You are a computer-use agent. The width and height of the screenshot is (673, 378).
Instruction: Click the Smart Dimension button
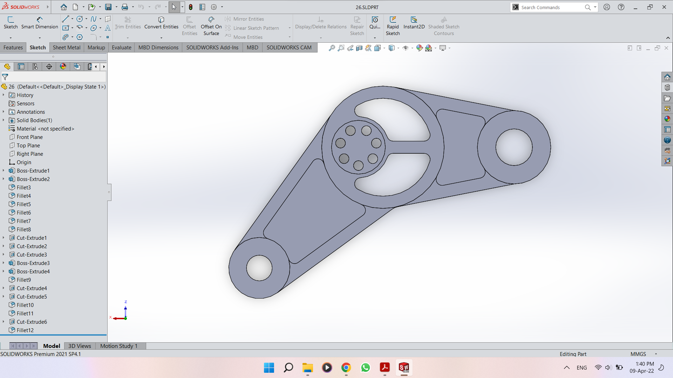[40, 23]
